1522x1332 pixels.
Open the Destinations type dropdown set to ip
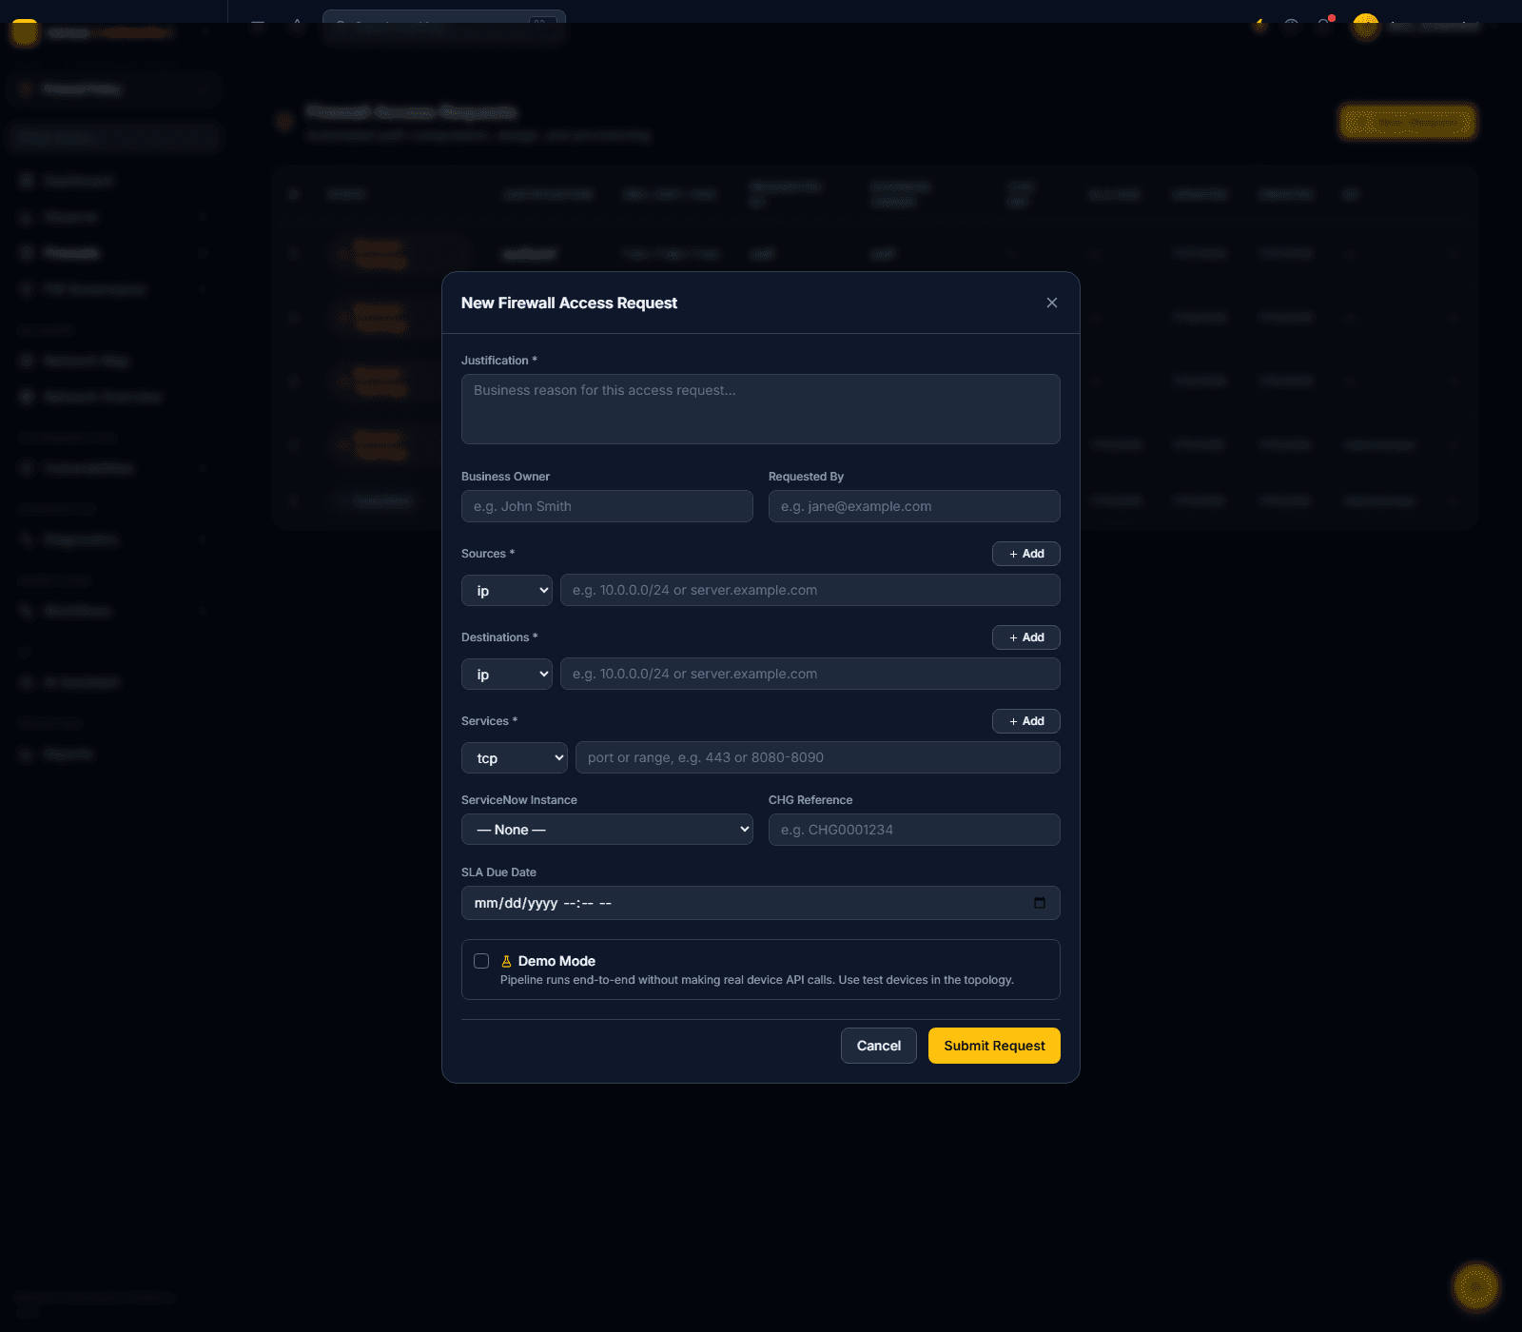coord(507,674)
